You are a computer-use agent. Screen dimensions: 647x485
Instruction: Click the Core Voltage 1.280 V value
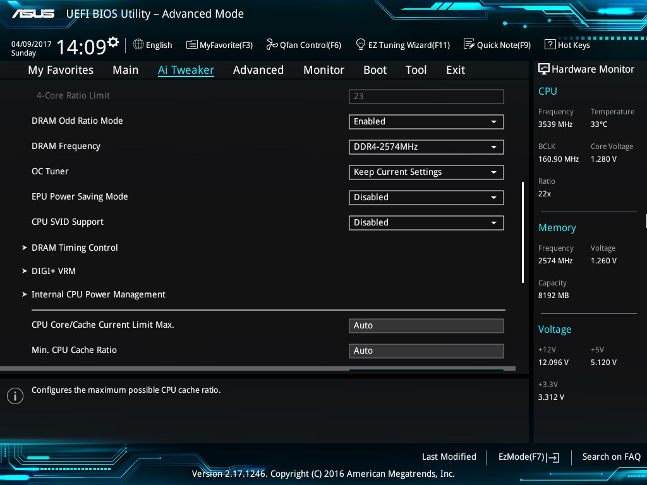(603, 159)
